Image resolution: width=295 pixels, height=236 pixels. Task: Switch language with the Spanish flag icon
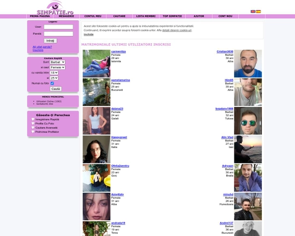click(258, 11)
